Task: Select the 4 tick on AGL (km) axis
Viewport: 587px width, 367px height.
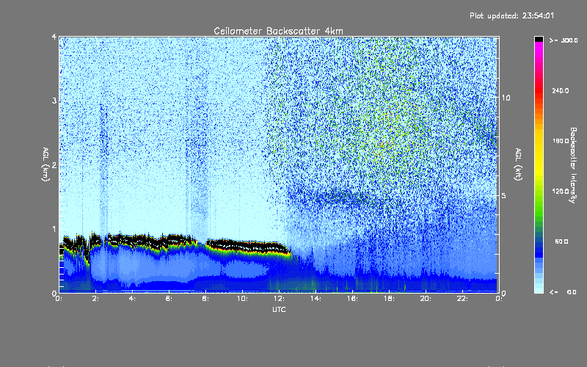Action: pos(54,37)
